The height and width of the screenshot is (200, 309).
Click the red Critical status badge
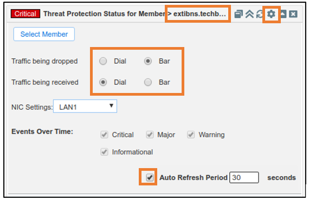click(25, 14)
